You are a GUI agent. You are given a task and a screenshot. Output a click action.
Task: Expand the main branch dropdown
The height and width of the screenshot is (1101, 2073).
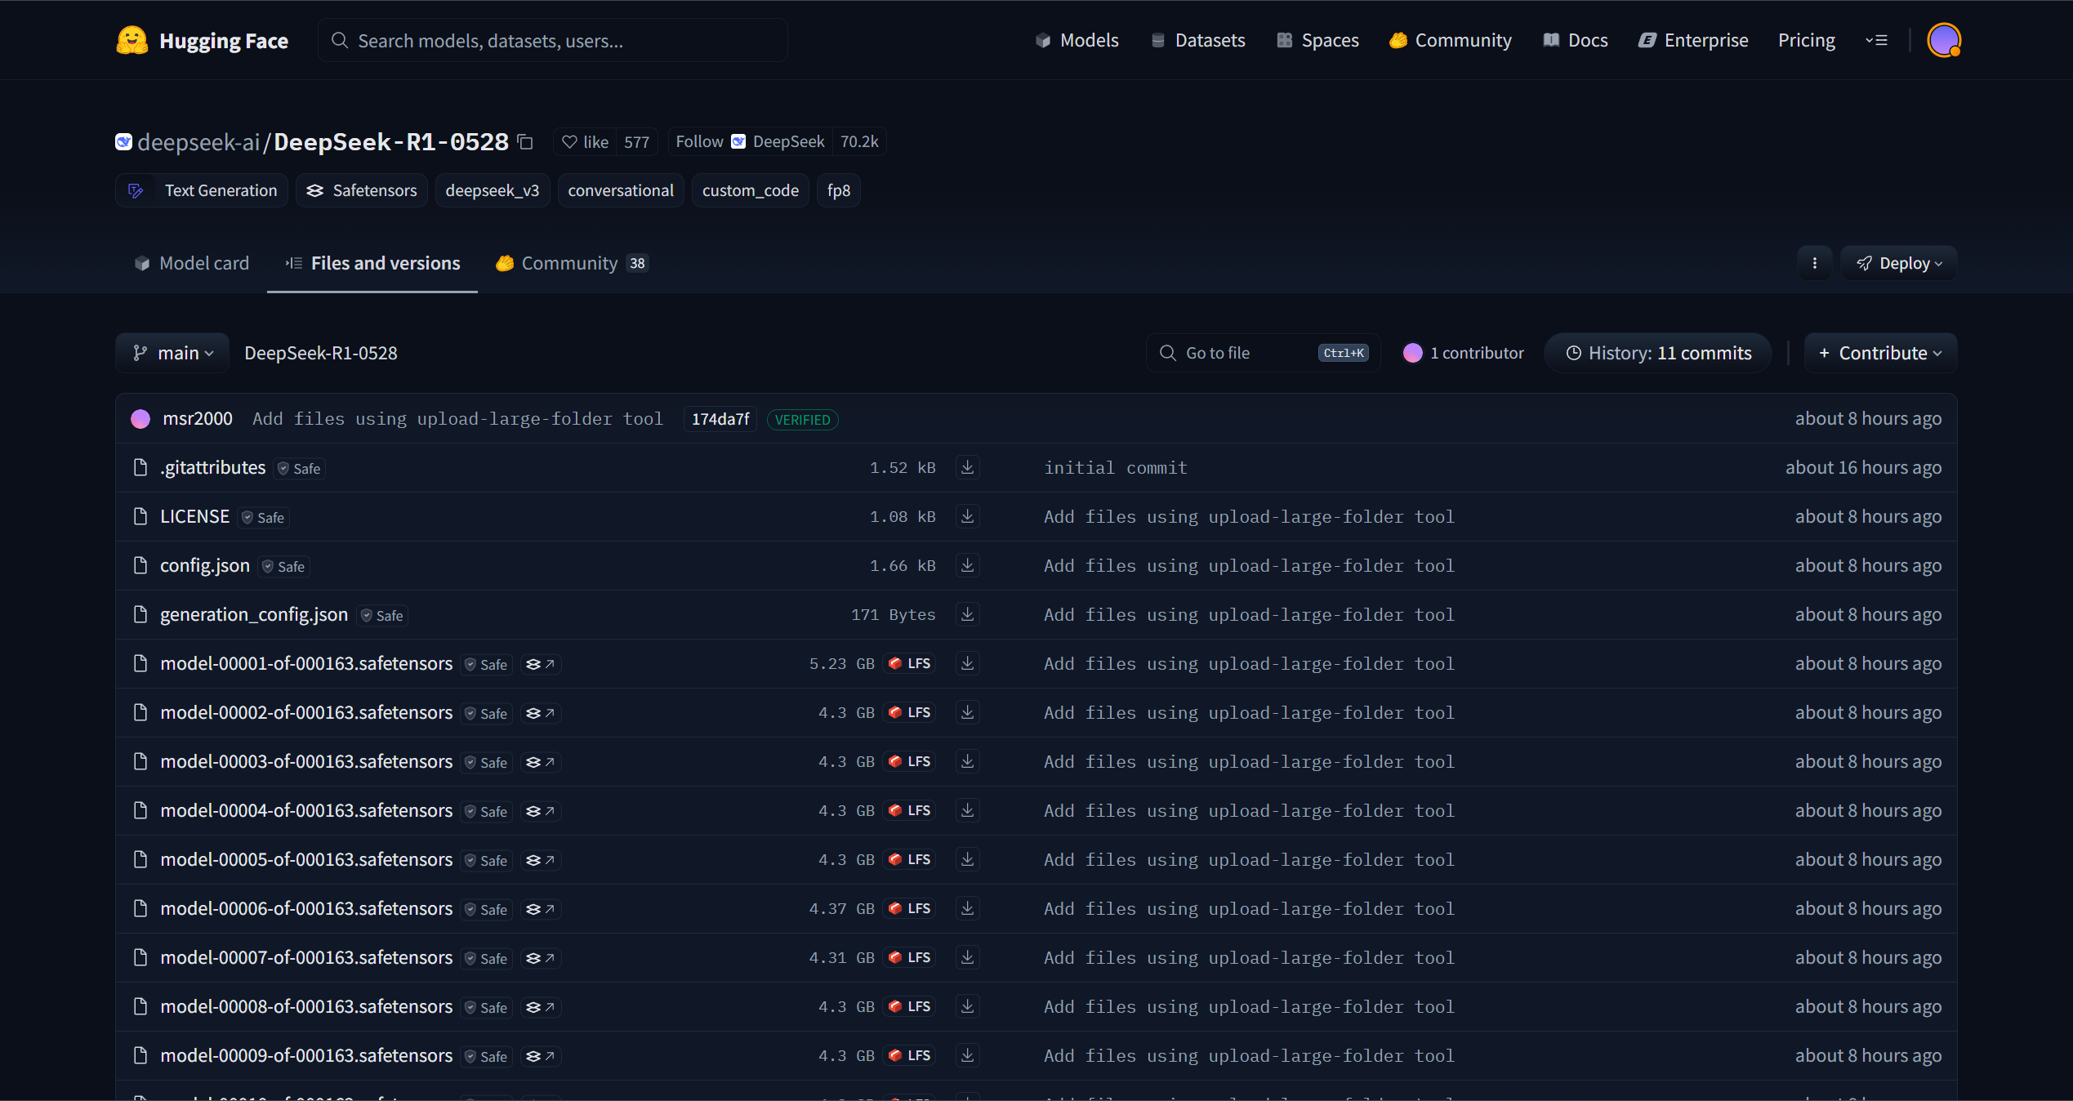point(173,353)
